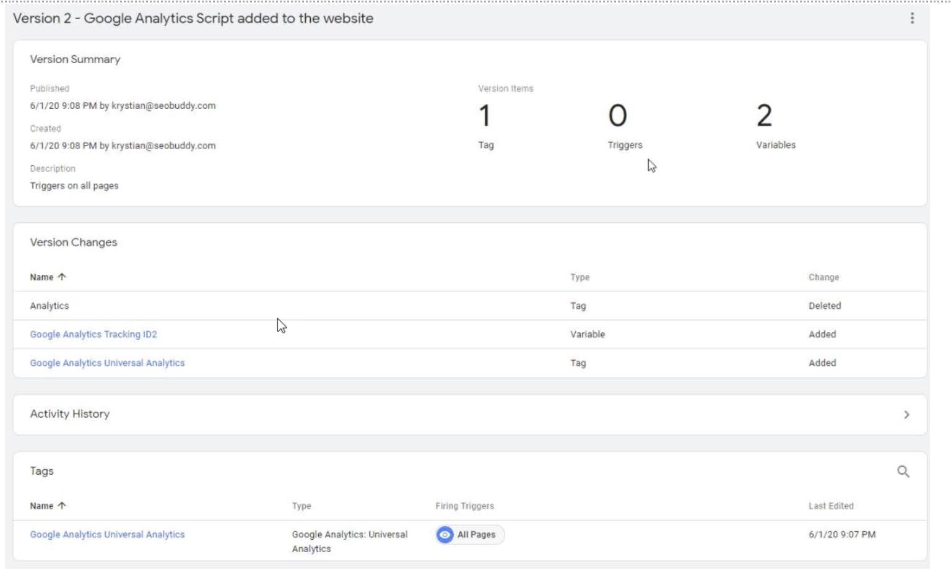Open the version three-dot options menu
The width and height of the screenshot is (951, 588).
912,19
